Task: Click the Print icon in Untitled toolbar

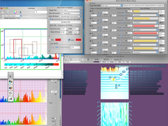Action: point(8,12)
